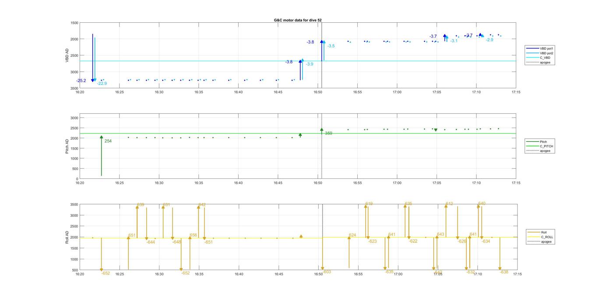The width and height of the screenshot is (613, 303).
Task: Click the -3.1 VBD data label
Action: [454, 41]
